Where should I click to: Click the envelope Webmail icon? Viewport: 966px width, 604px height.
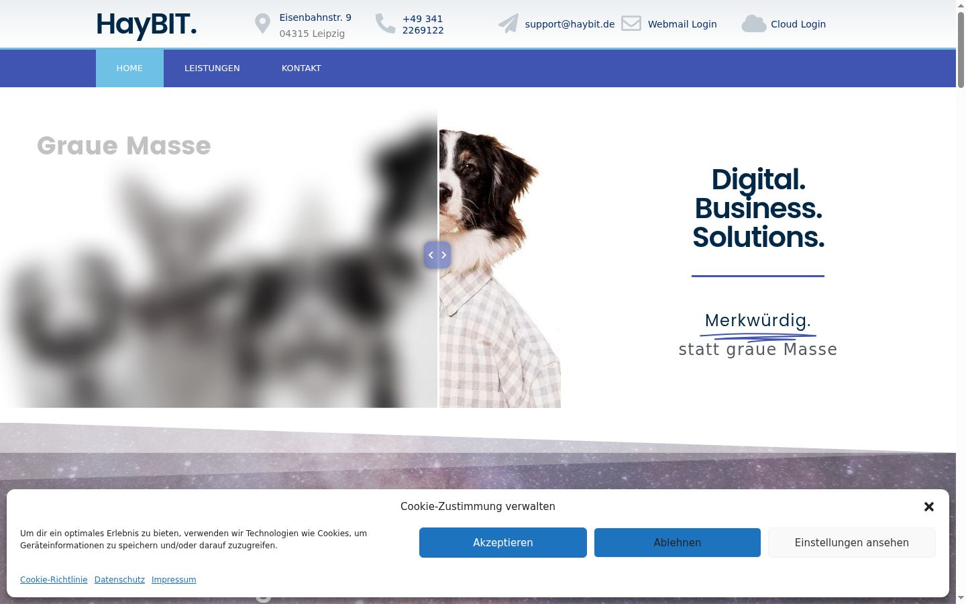pos(631,23)
